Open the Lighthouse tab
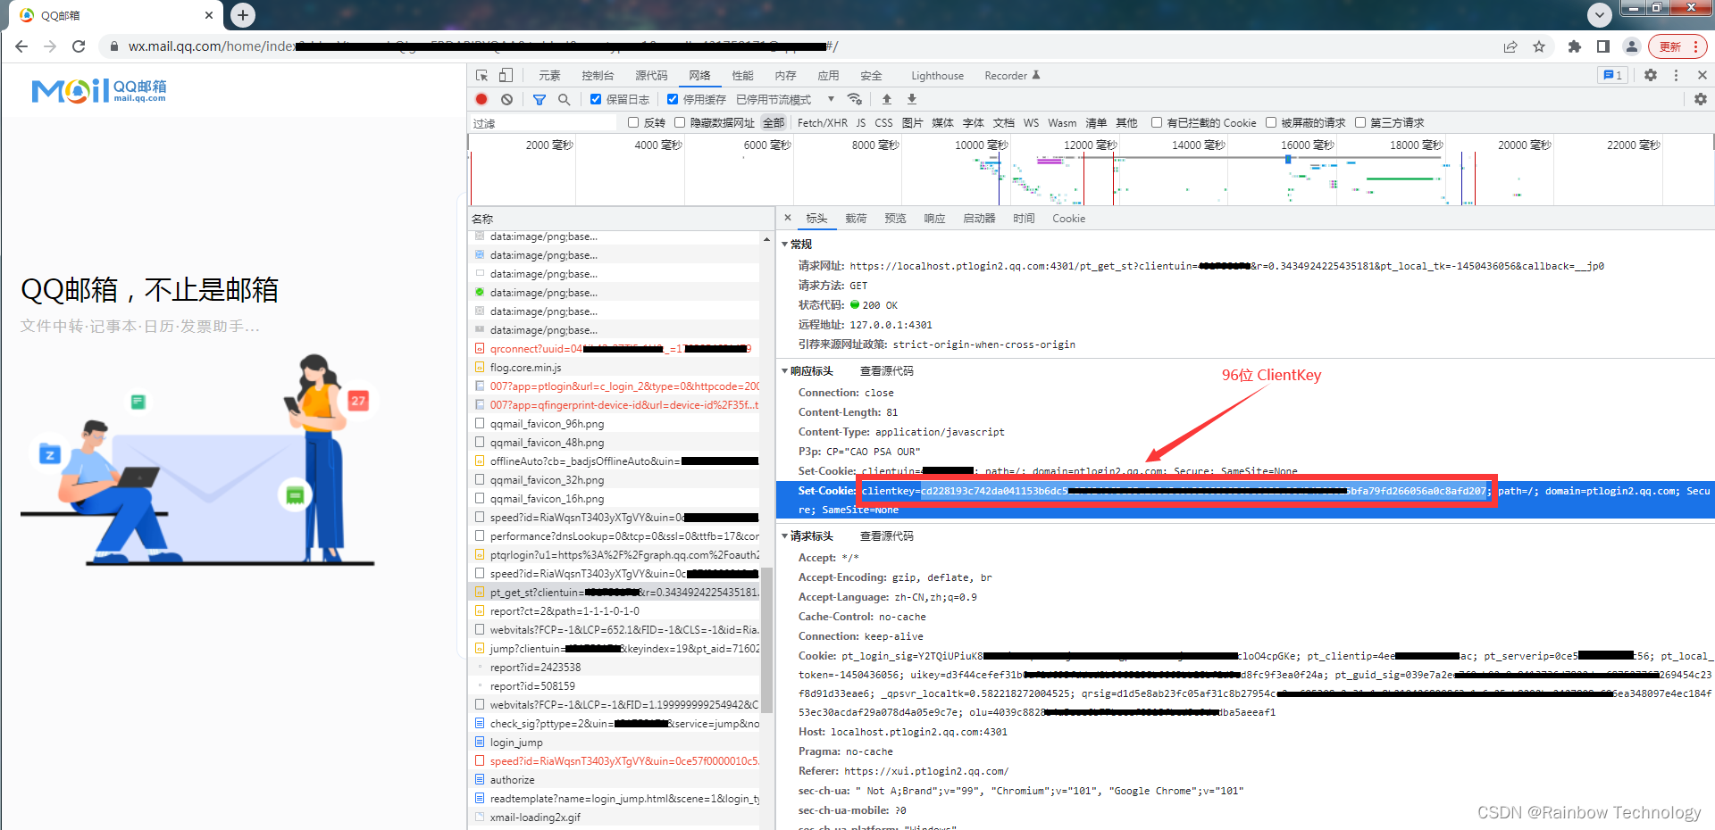Viewport: 1715px width, 830px height. coord(937,76)
